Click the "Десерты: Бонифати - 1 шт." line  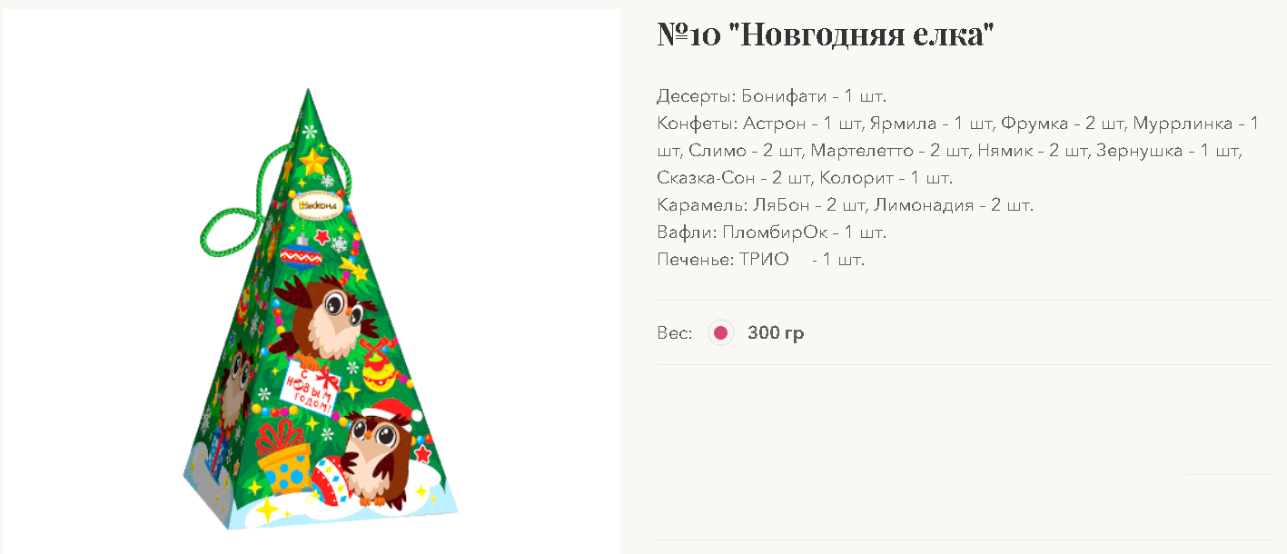(x=771, y=96)
